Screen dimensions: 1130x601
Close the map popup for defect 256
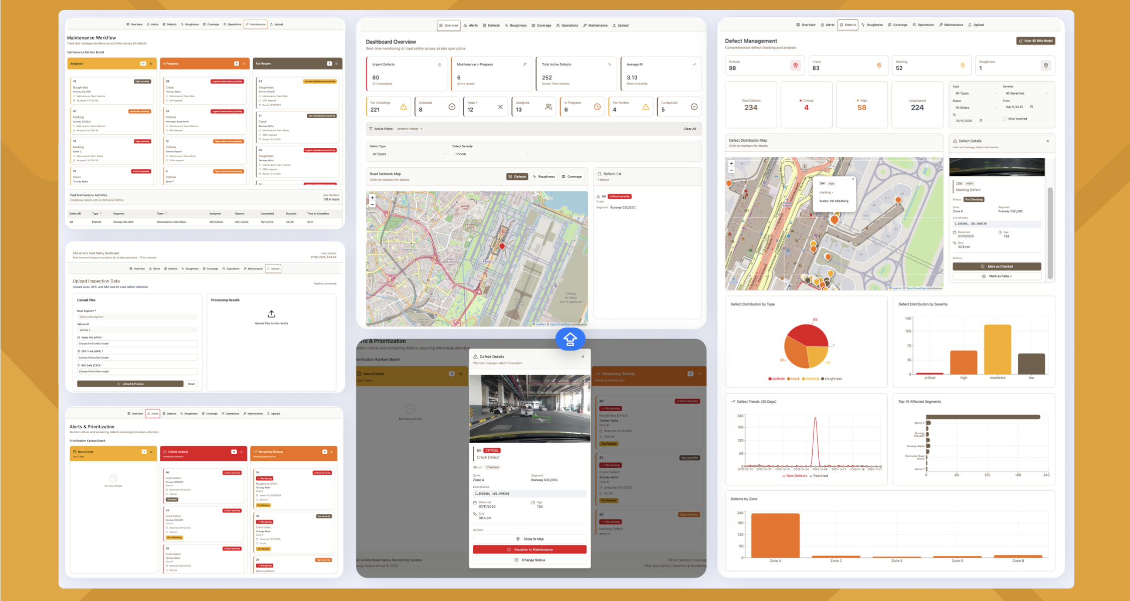tap(853, 179)
